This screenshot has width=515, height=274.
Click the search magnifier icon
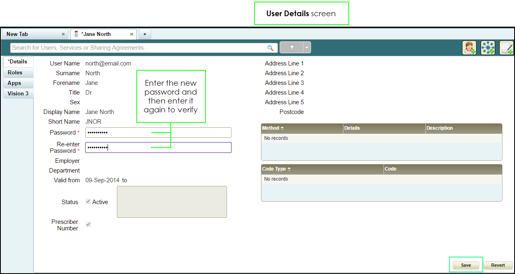point(271,48)
